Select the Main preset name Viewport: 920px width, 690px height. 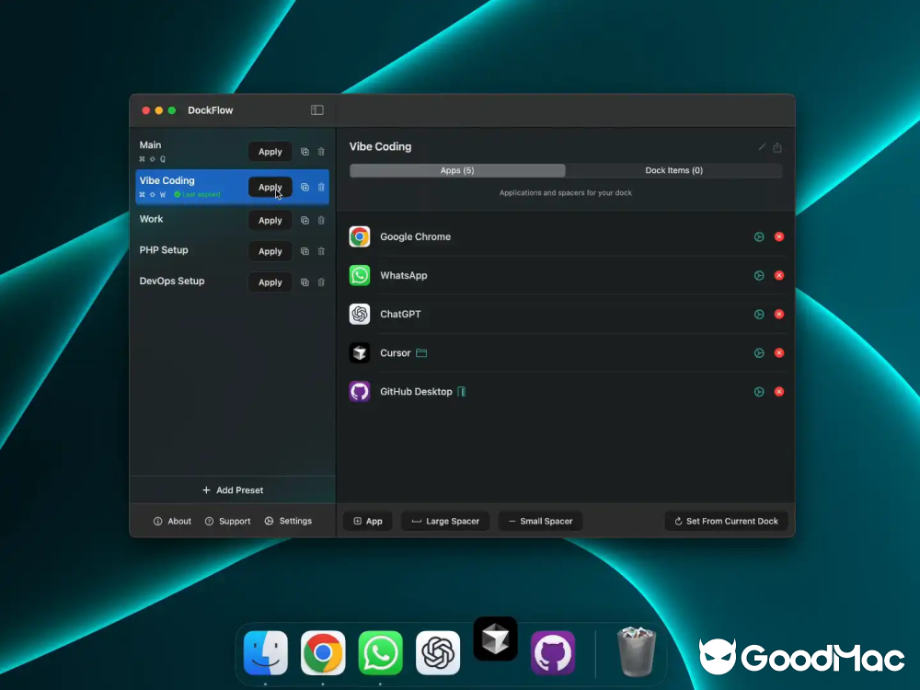tap(150, 145)
